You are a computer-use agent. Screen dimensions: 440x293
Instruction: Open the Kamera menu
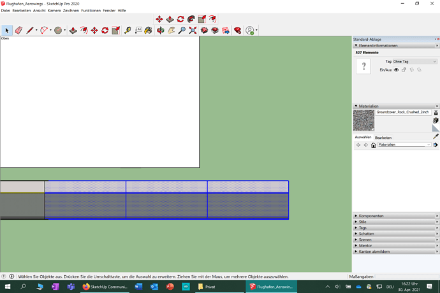click(54, 10)
